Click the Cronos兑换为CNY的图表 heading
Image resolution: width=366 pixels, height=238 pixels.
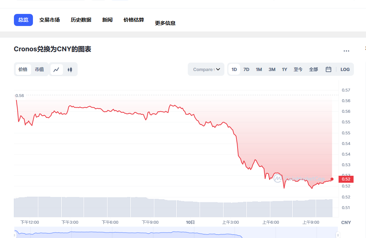52,49
